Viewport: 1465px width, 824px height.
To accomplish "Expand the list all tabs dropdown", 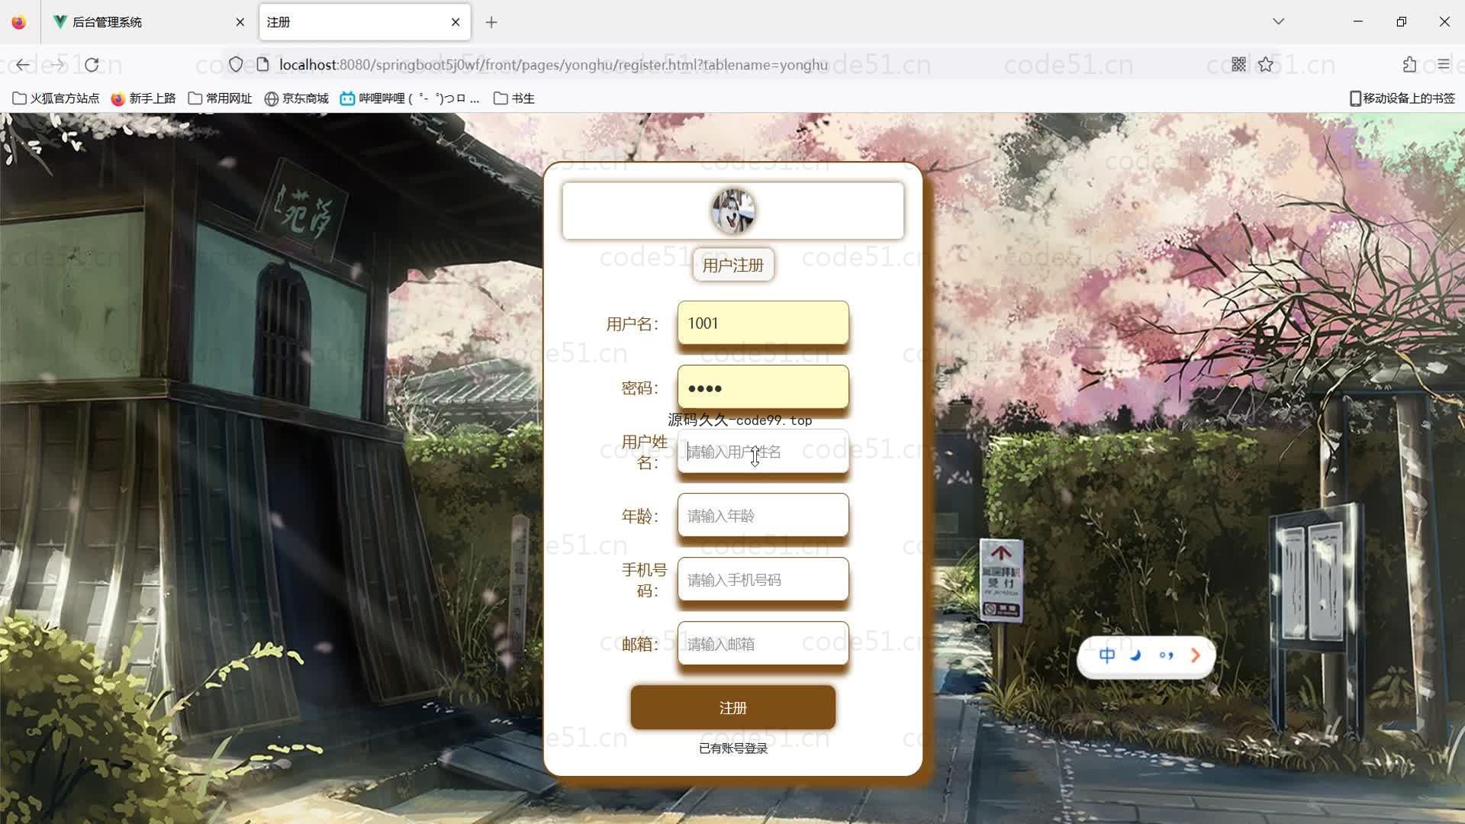I will (1279, 21).
